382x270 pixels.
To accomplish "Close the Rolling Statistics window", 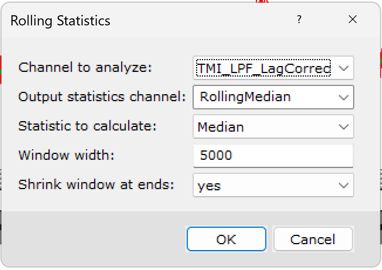I will point(353,19).
